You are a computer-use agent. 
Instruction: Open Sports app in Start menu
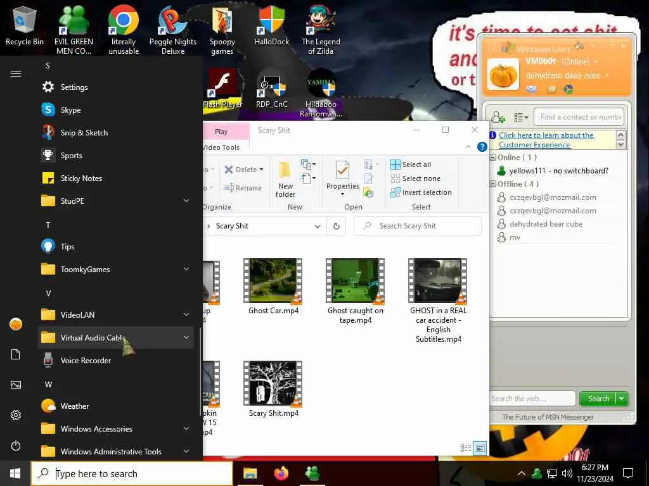(x=116, y=156)
